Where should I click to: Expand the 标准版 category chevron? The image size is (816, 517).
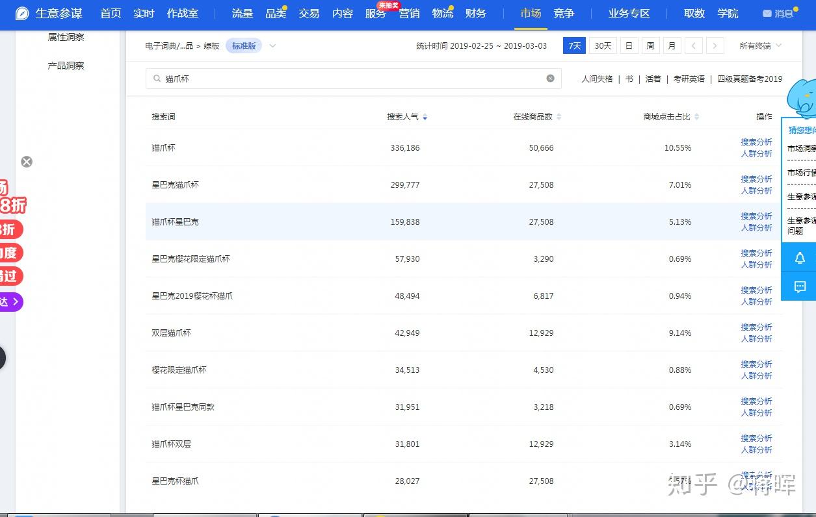[x=272, y=45]
